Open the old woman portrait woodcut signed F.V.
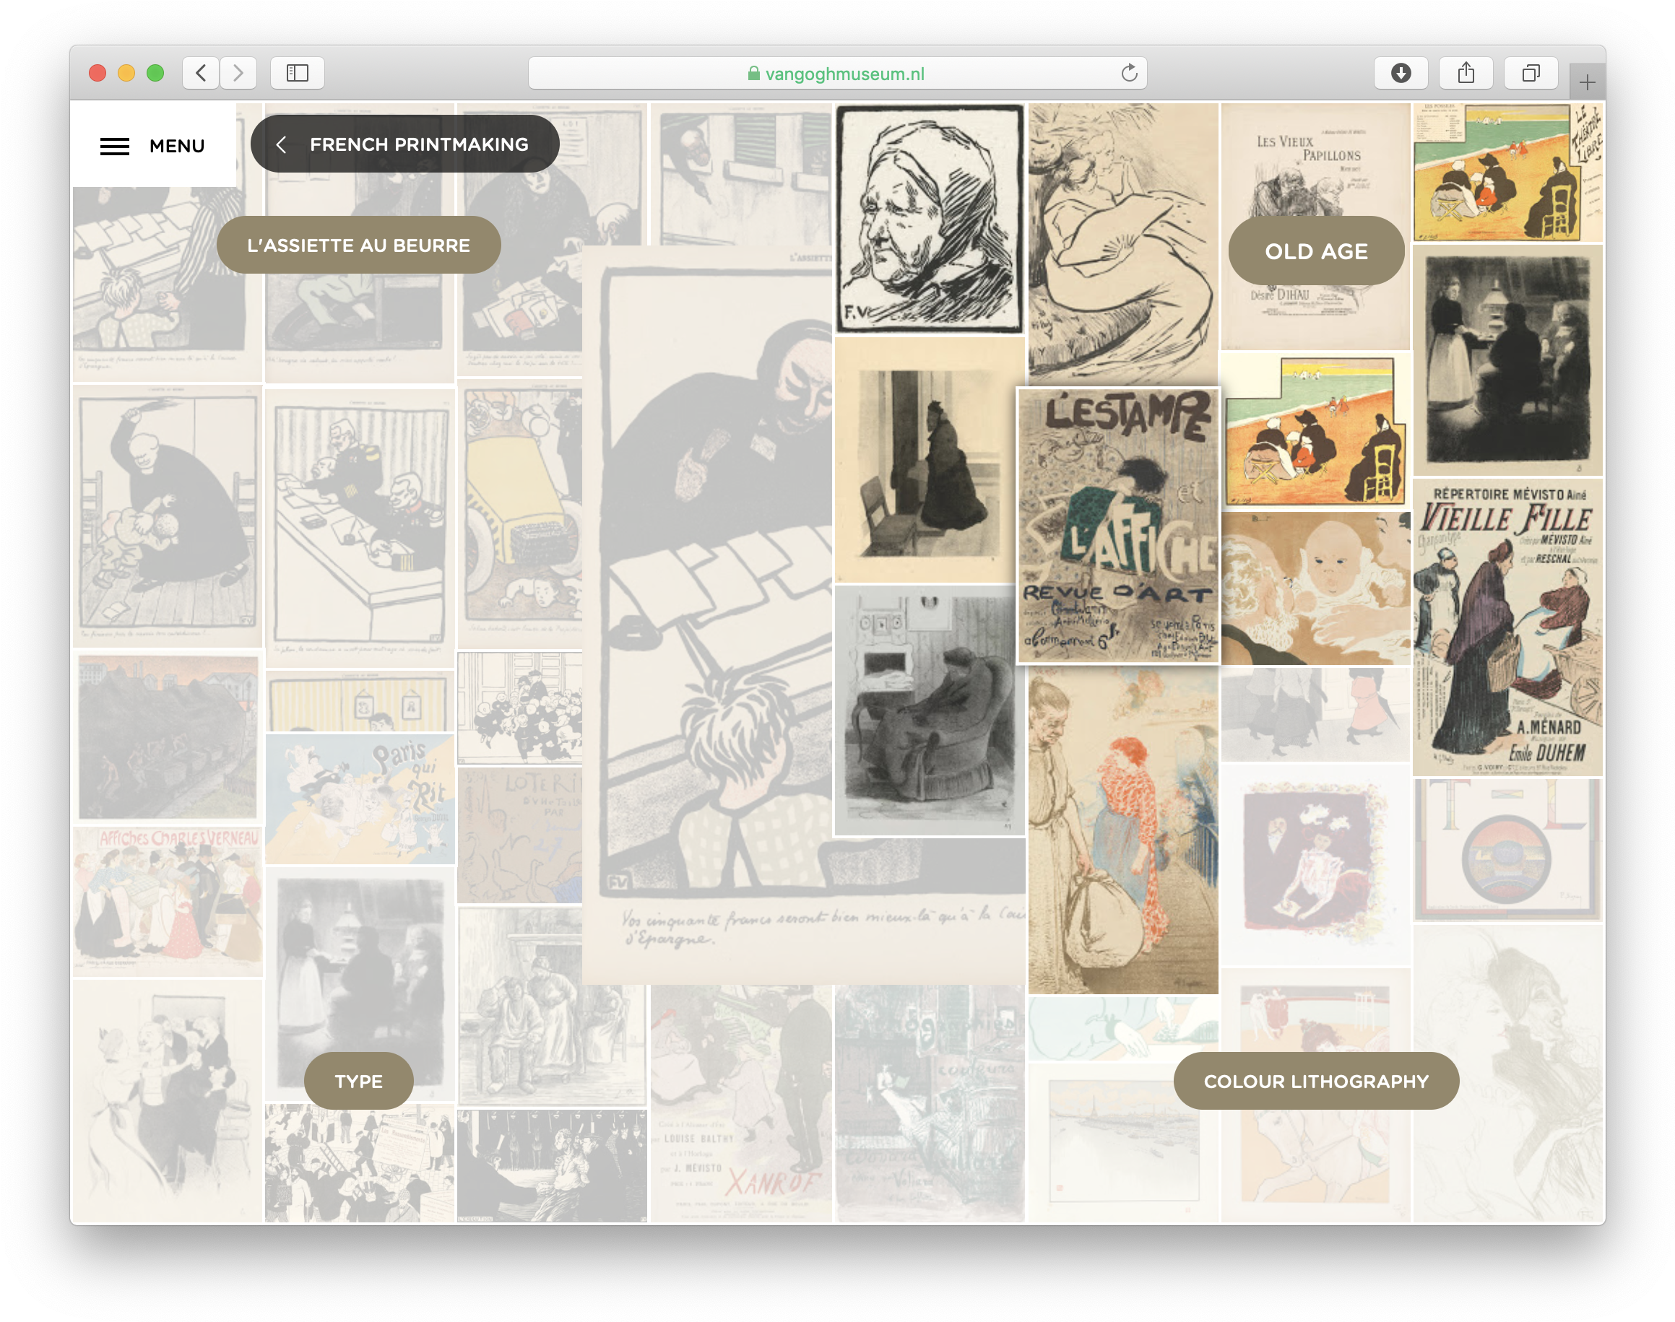 (x=930, y=219)
